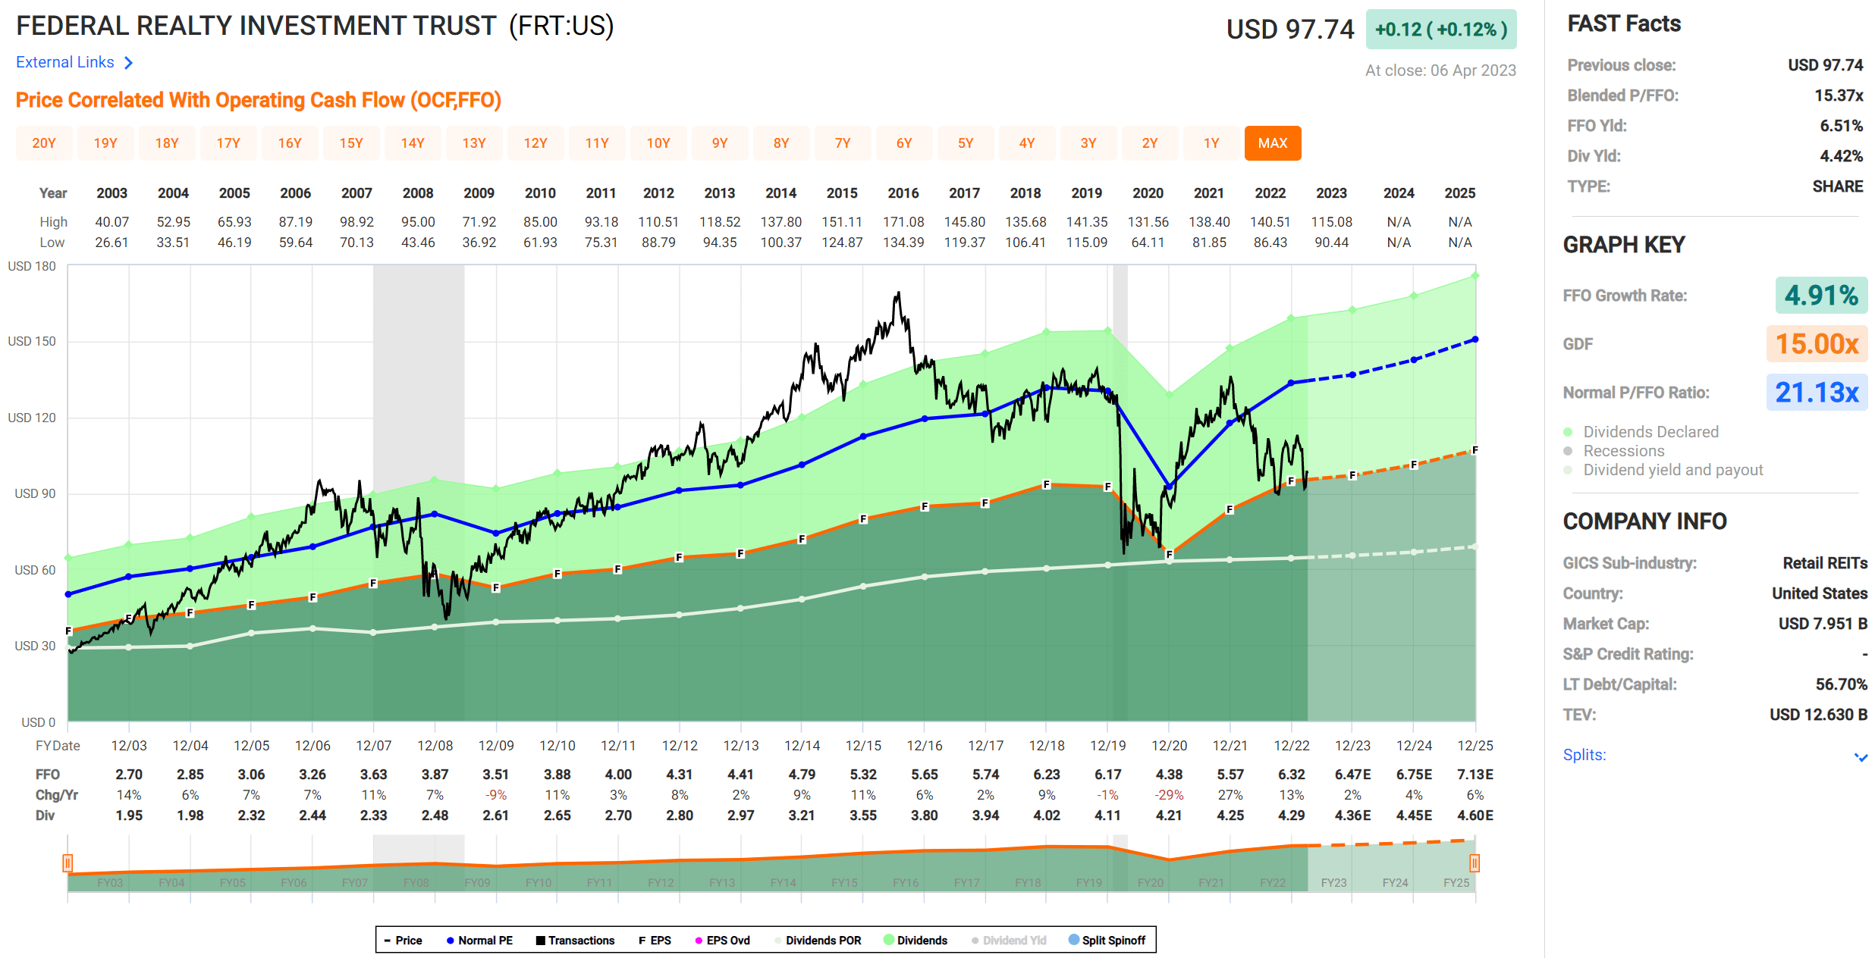Viewport: 1875px width, 958px height.
Task: Open the External Links chevron arrow
Action: point(128,63)
